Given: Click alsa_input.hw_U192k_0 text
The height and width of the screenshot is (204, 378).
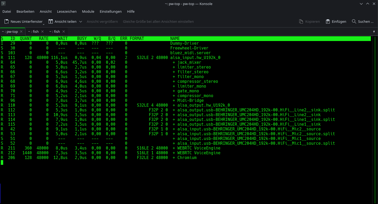Looking at the screenshot, I should click(x=195, y=58).
